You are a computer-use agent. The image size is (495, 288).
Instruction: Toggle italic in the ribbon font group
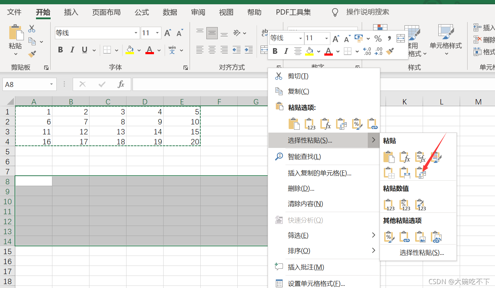[x=72, y=50]
